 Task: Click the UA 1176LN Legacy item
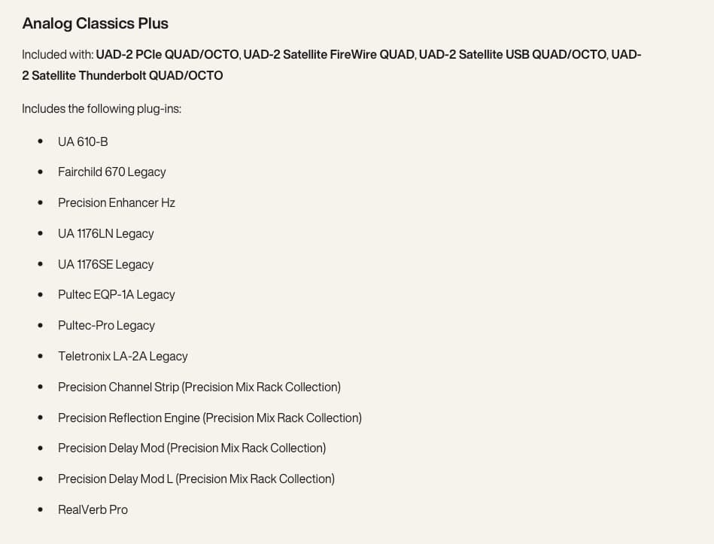point(105,234)
